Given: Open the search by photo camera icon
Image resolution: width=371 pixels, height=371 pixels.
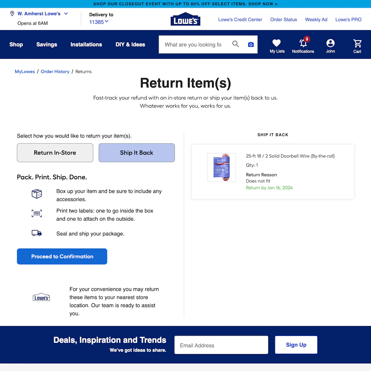Looking at the screenshot, I should tap(251, 44).
